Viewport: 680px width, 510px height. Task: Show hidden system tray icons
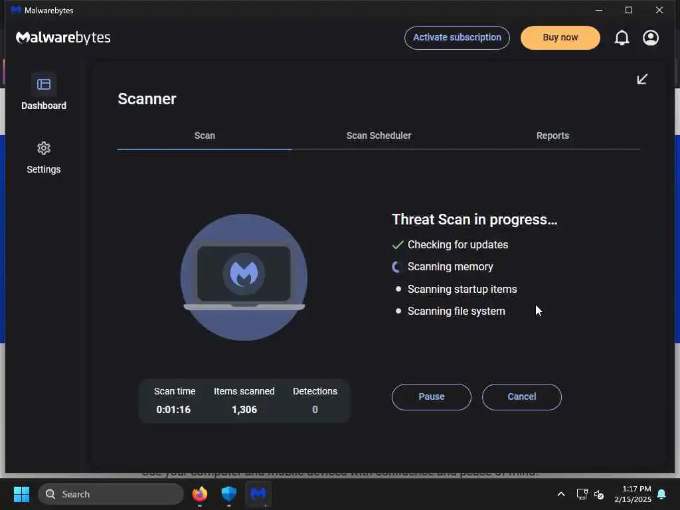coord(560,494)
